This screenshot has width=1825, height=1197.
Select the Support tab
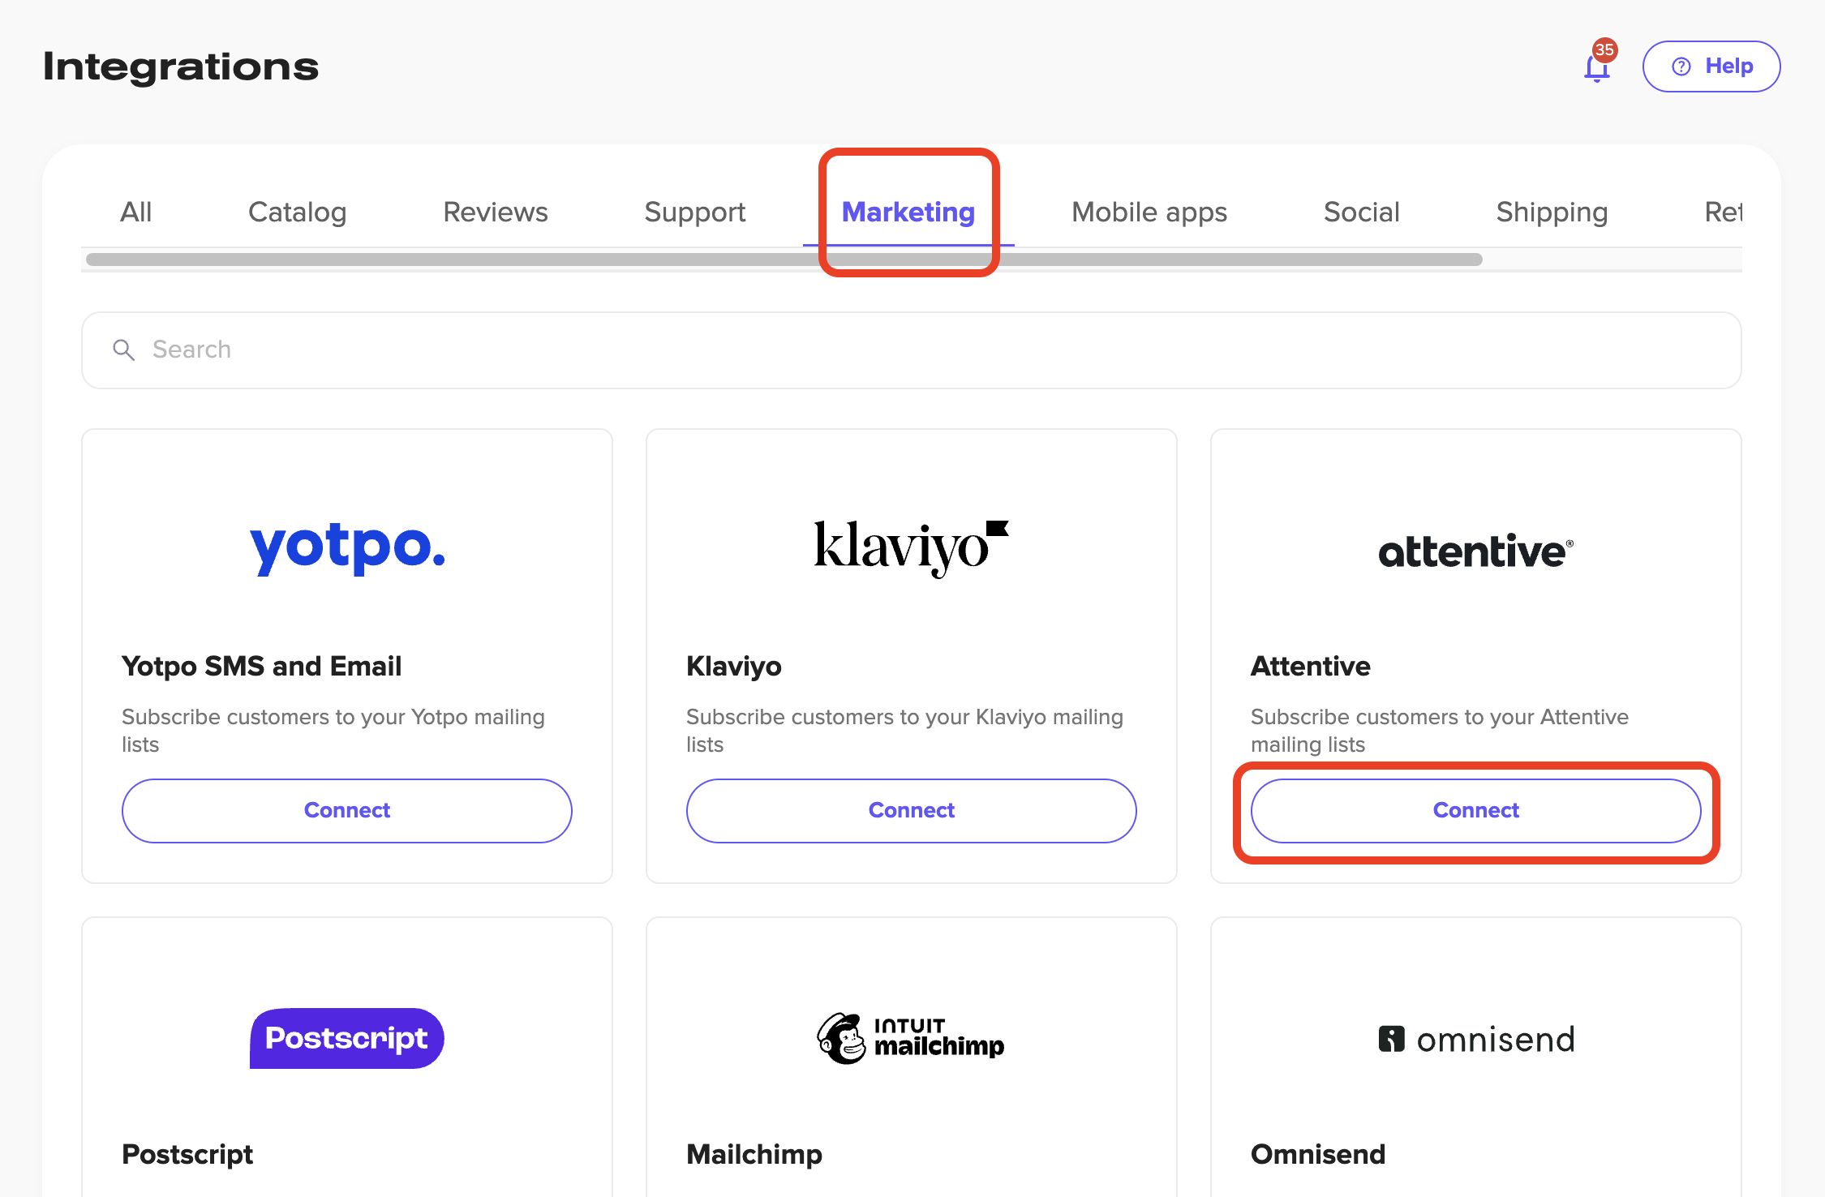click(x=694, y=212)
